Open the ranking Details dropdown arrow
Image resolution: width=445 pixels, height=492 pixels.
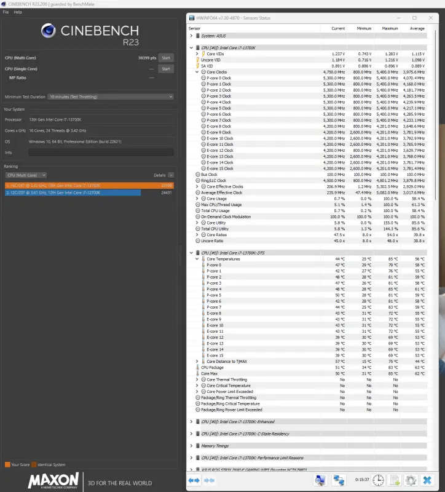[171, 175]
